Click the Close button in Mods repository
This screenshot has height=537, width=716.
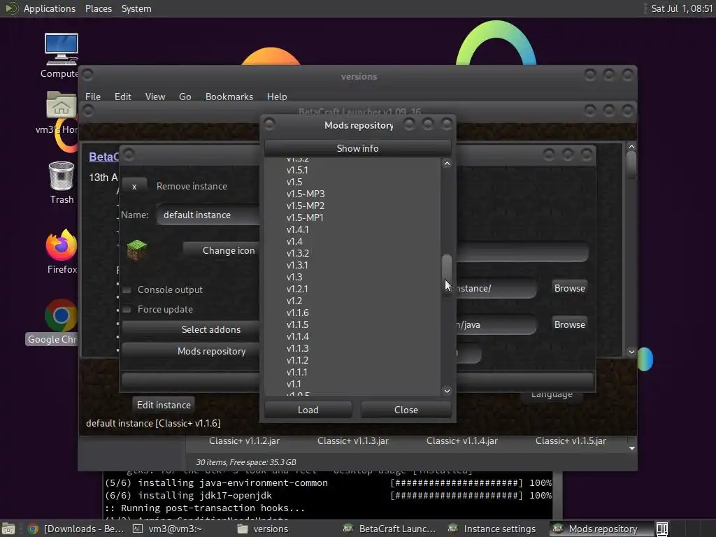(x=406, y=410)
